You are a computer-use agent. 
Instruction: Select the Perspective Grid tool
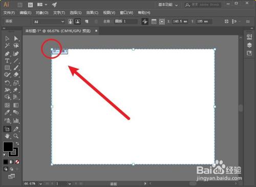pos(16,97)
